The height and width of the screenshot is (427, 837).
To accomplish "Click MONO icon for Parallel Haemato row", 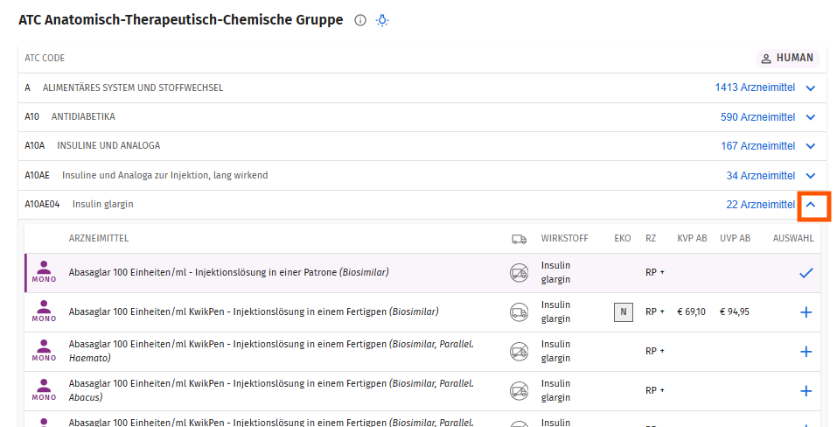I will 44,351.
